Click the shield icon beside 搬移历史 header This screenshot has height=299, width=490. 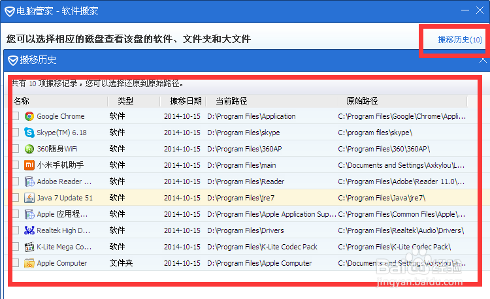[x=13, y=60]
